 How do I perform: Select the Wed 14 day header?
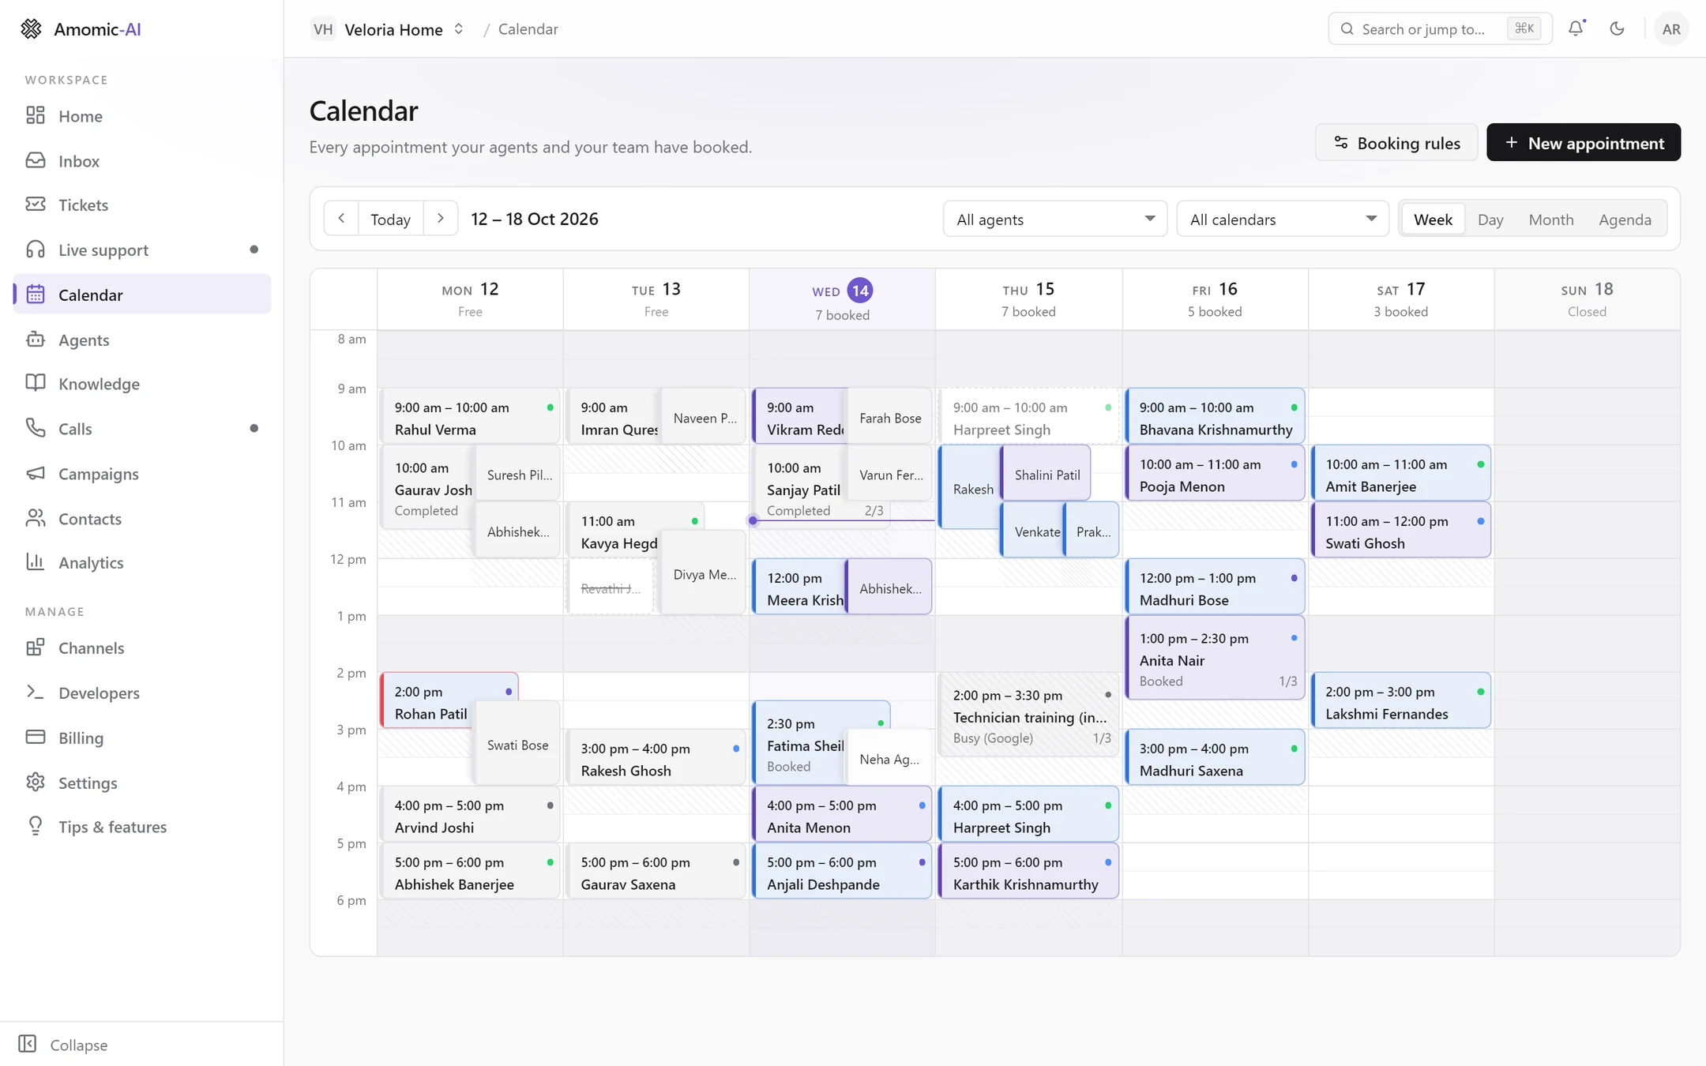point(842,299)
